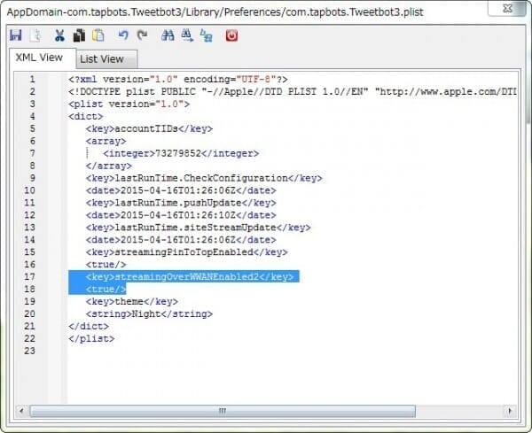
Task: Click the closing </array> tag
Action: (x=108, y=166)
